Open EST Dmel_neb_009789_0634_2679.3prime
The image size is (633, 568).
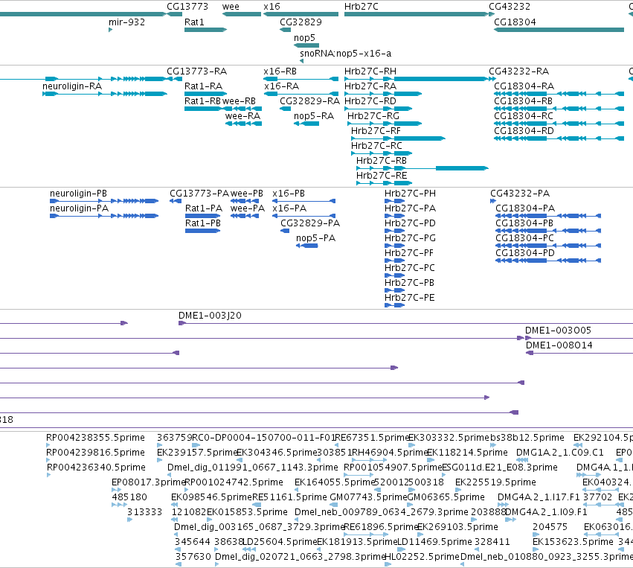pos(382,513)
